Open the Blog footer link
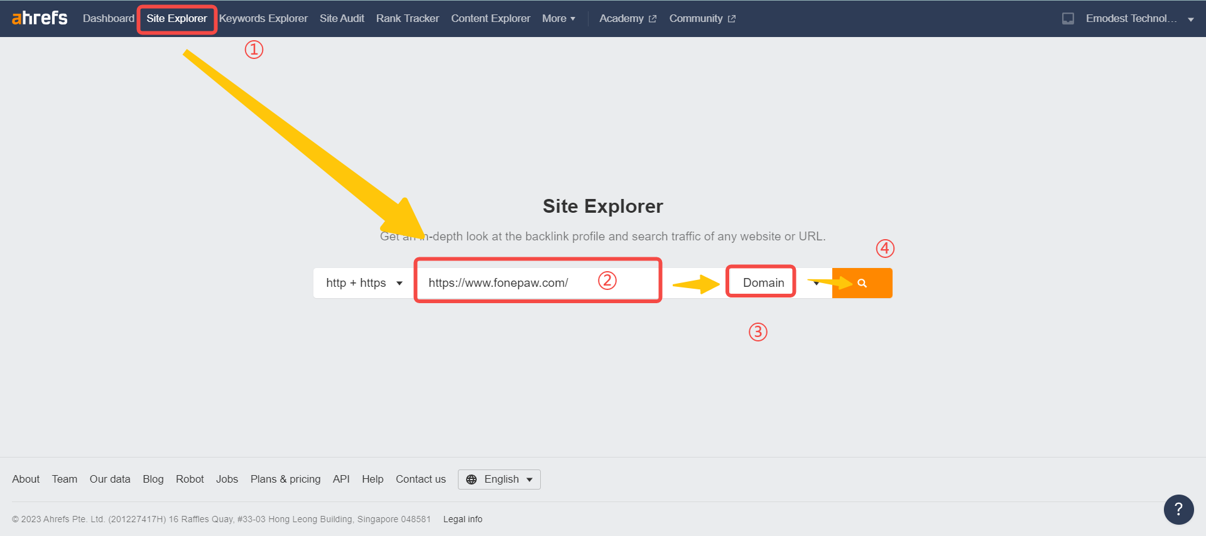This screenshot has height=536, width=1206. point(153,480)
